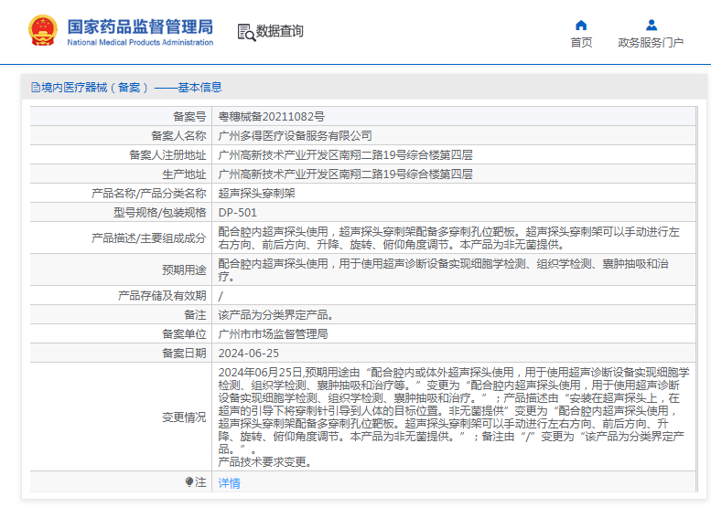Select the product description text in 产品描述 row

449,238
